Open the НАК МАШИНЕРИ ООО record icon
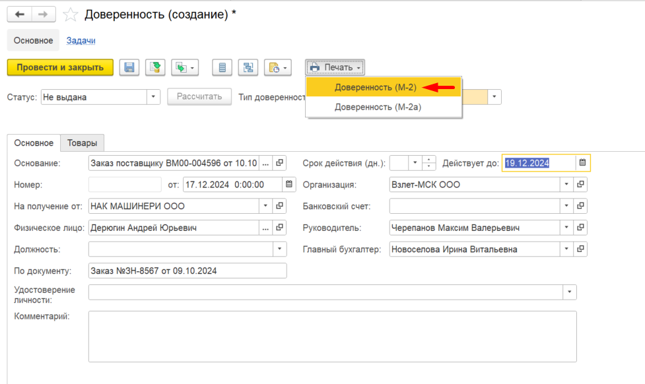 [280, 206]
